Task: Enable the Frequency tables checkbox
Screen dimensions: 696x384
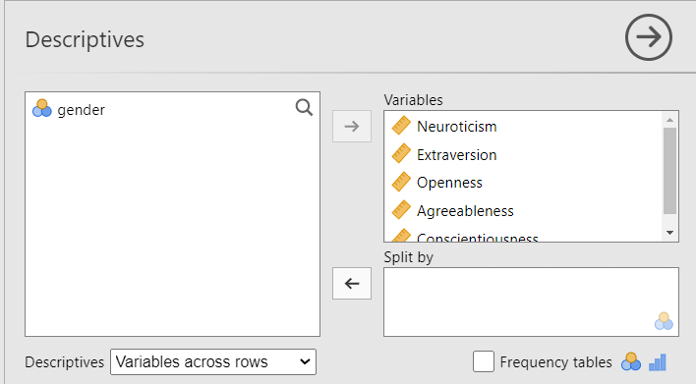Action: (484, 361)
